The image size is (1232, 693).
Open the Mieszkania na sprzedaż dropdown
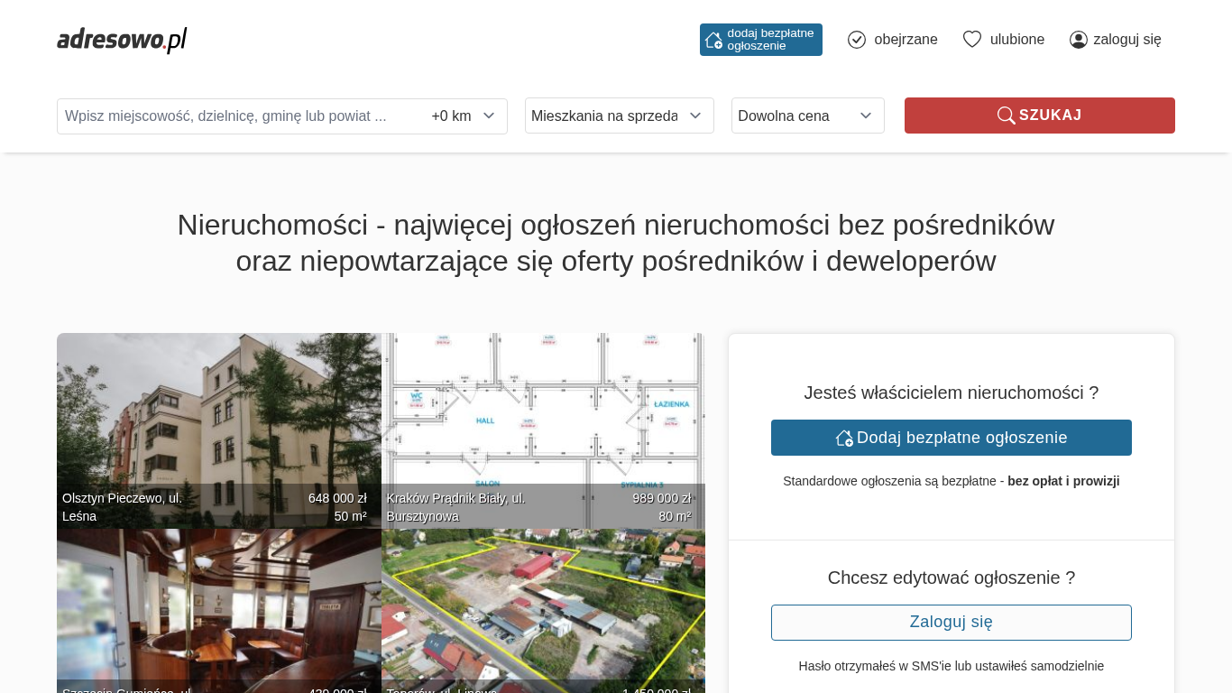coord(619,115)
